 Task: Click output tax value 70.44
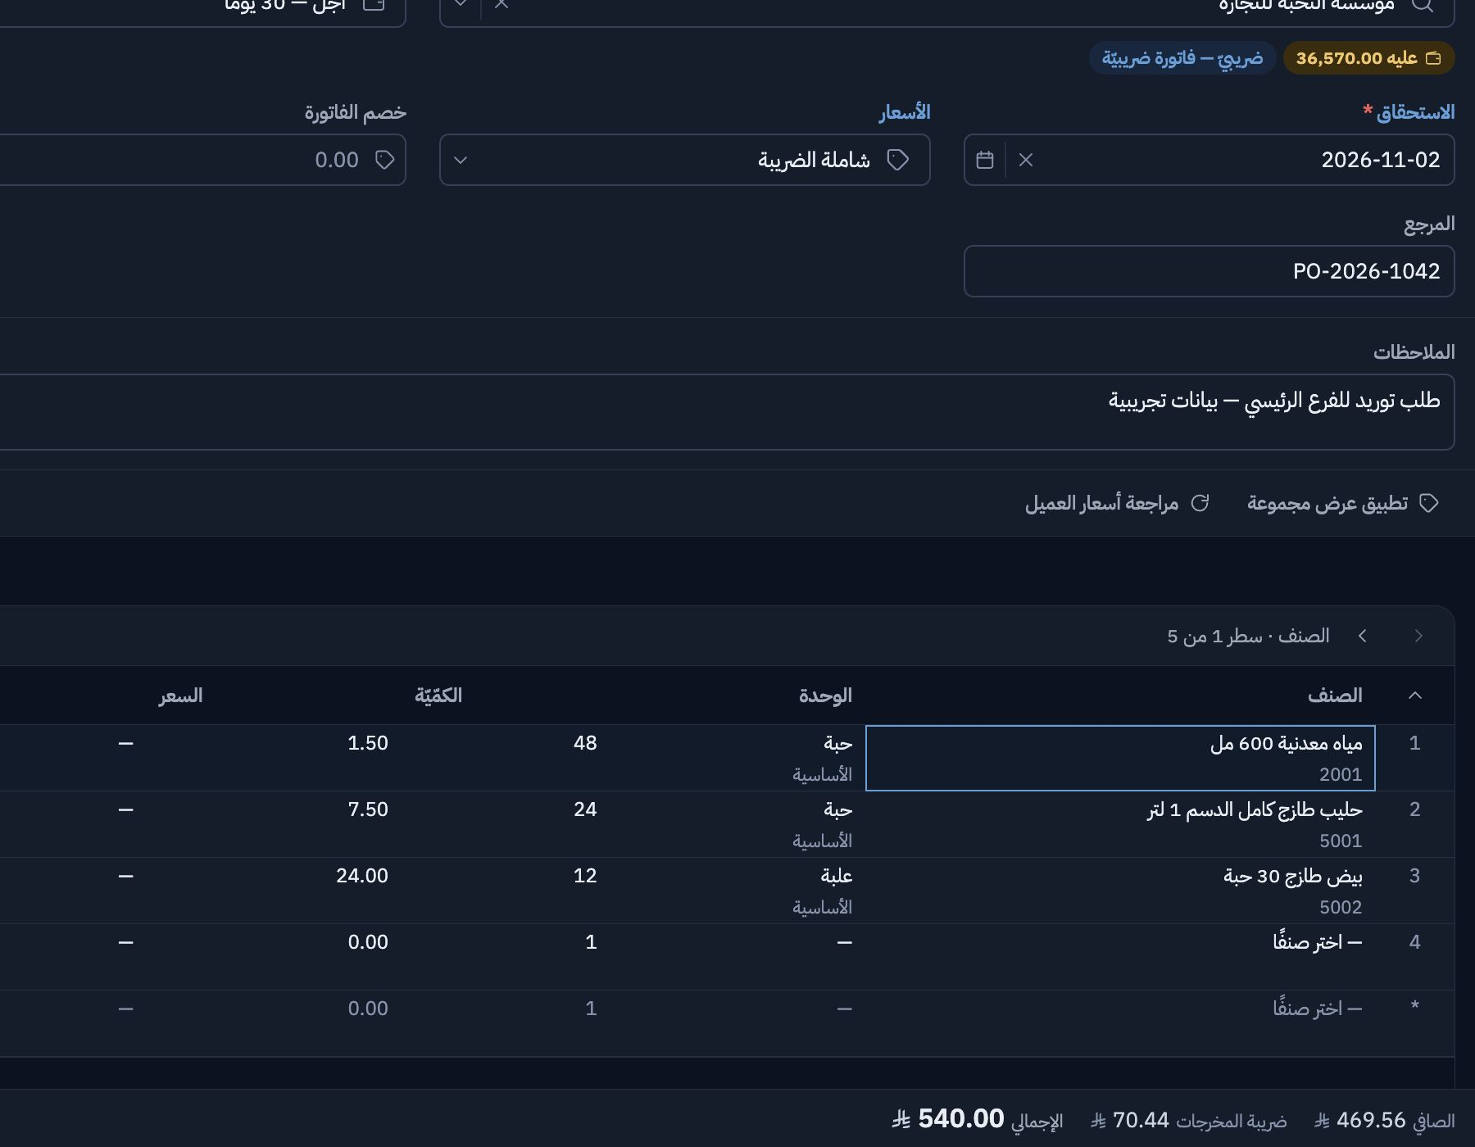(x=1141, y=1120)
